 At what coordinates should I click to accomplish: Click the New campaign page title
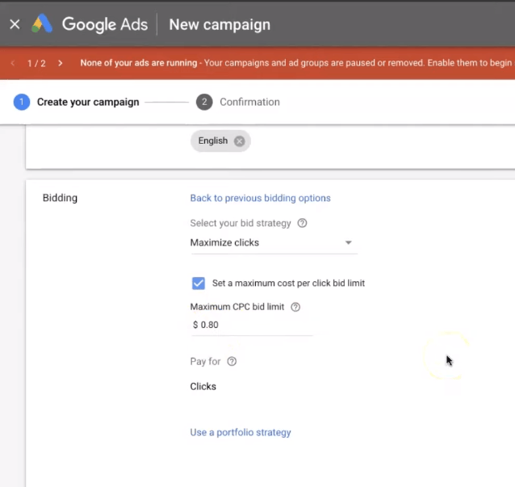(x=220, y=24)
